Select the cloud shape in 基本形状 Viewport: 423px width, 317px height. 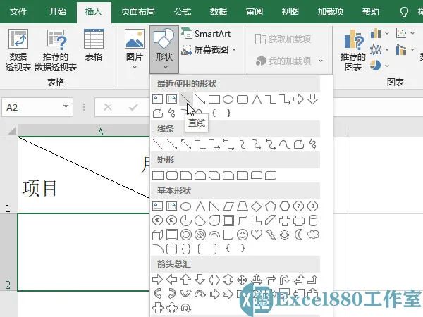pos(313,235)
